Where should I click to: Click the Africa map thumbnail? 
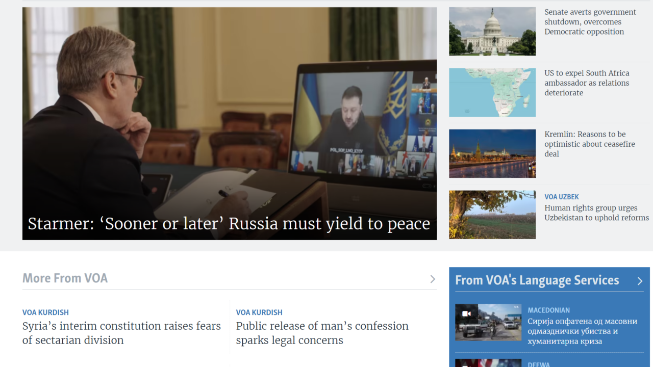492,92
